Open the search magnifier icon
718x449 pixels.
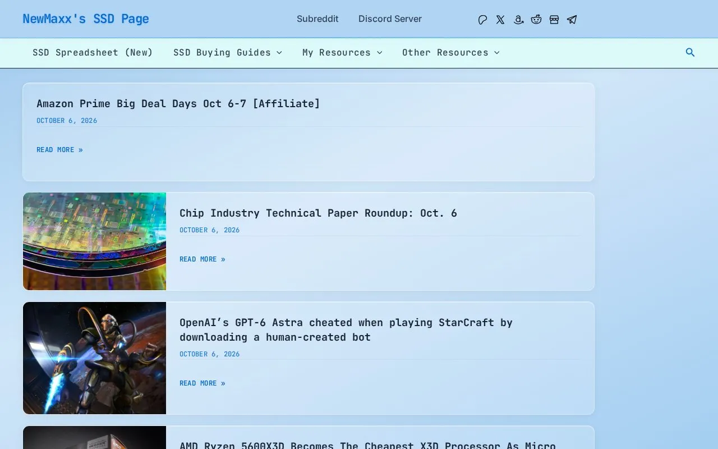(691, 52)
